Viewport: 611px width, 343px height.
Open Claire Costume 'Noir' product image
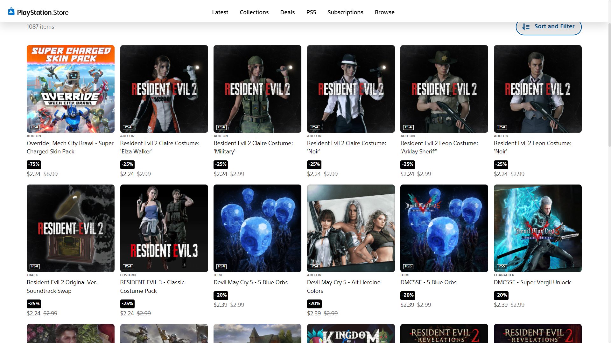[x=351, y=89]
